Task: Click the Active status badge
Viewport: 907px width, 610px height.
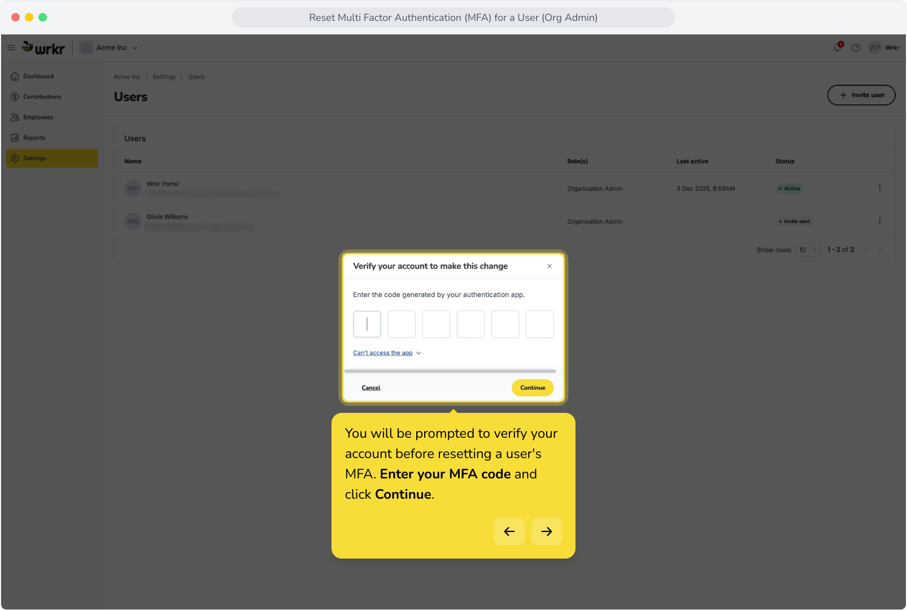Action: click(x=790, y=189)
